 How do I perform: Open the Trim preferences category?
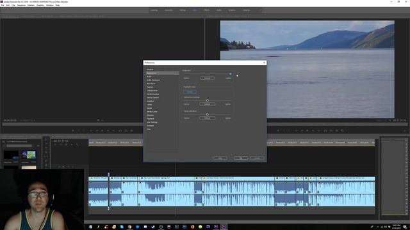[x=149, y=129]
